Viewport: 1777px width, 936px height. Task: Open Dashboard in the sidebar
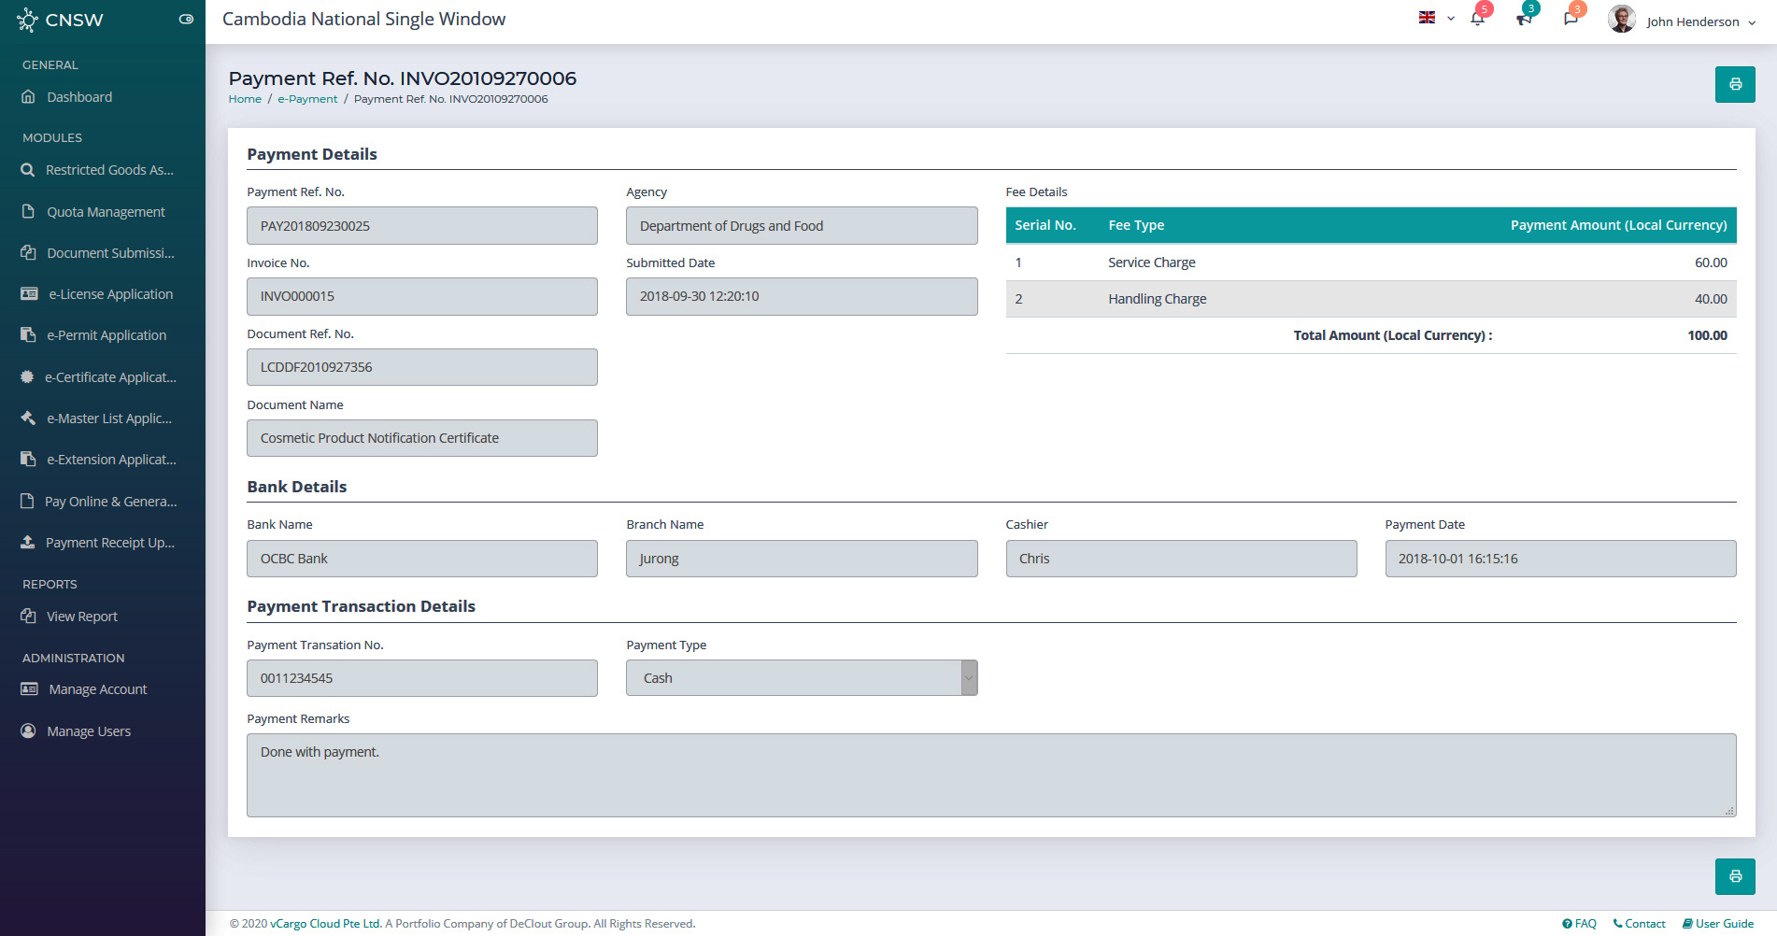(x=79, y=97)
